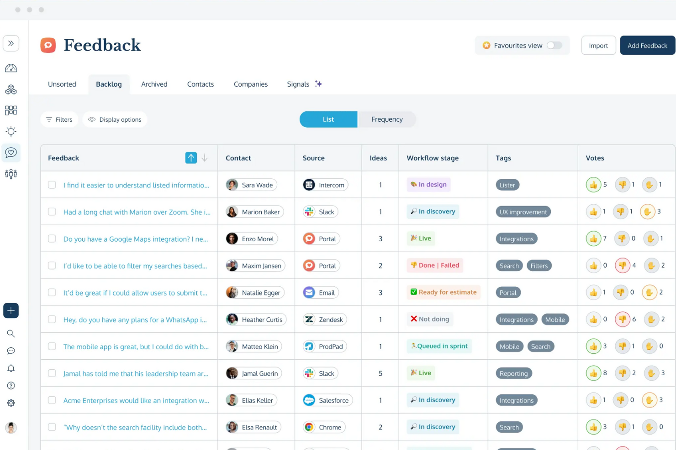This screenshot has height=450, width=676.
Task: Open the people team icon in sidebar
Action: (x=11, y=174)
